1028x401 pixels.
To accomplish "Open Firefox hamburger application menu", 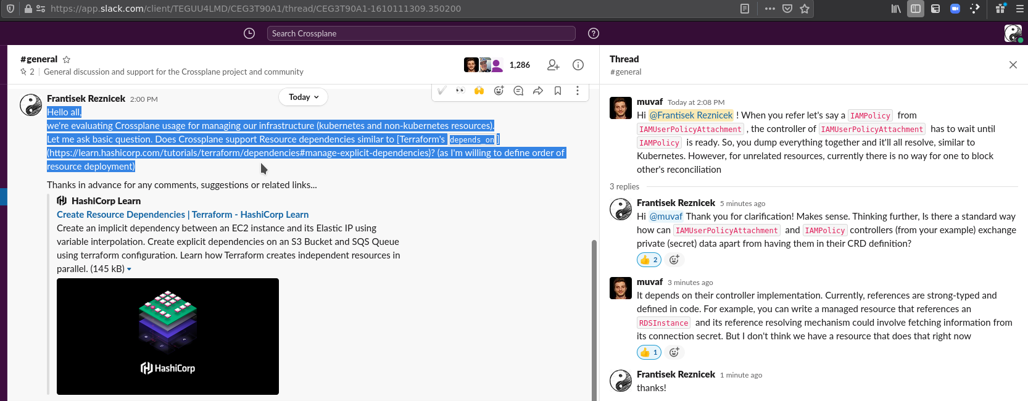I will tap(1019, 9).
